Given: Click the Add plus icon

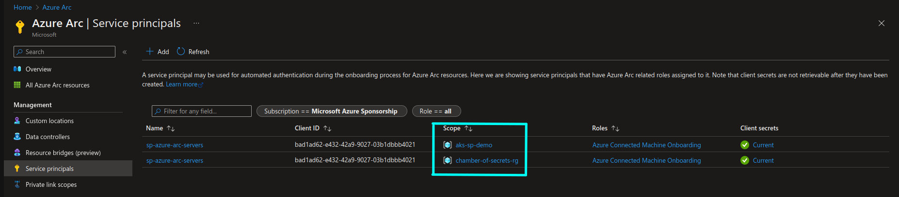Looking at the screenshot, I should (x=150, y=51).
